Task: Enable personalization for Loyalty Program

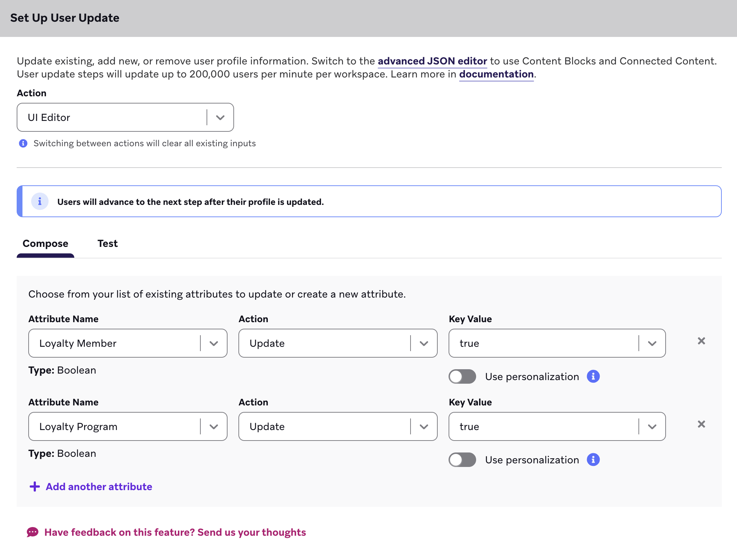Action: [x=462, y=460]
